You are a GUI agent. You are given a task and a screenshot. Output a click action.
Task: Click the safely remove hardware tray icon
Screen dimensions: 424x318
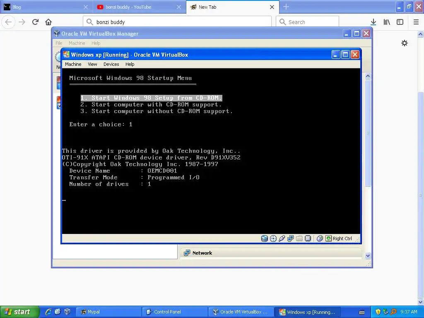(x=385, y=312)
